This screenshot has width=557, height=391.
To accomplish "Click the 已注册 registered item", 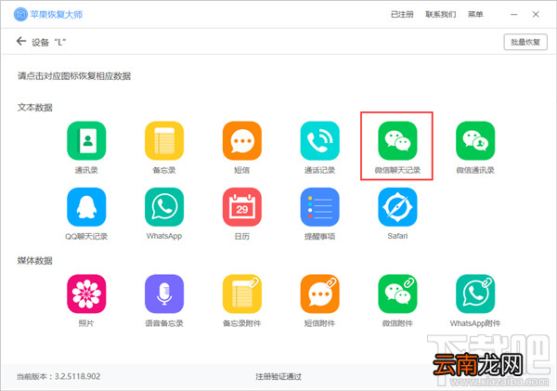I will click(x=402, y=14).
